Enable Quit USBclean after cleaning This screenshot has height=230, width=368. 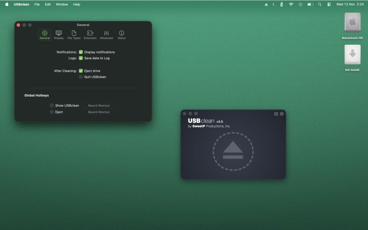(x=81, y=77)
